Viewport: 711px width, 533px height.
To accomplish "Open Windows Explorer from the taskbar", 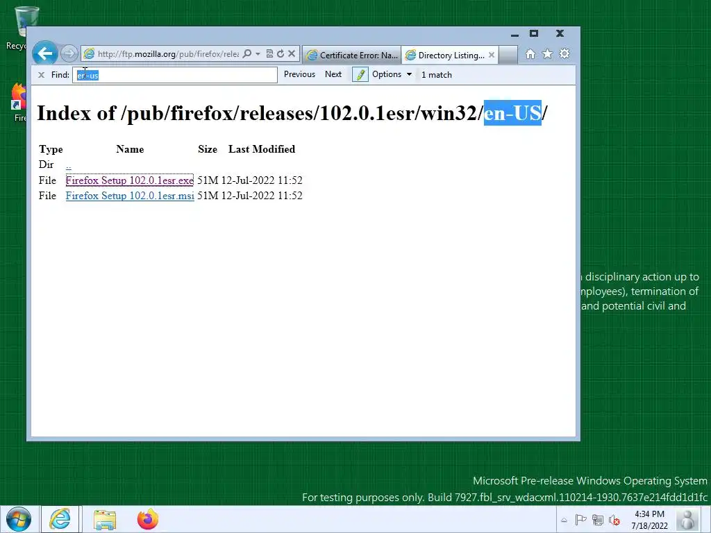I will [105, 519].
